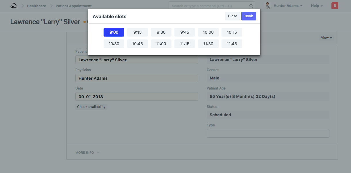This screenshot has height=173, width=351.
Task: Focus the empty Type input field
Action: click(268, 133)
